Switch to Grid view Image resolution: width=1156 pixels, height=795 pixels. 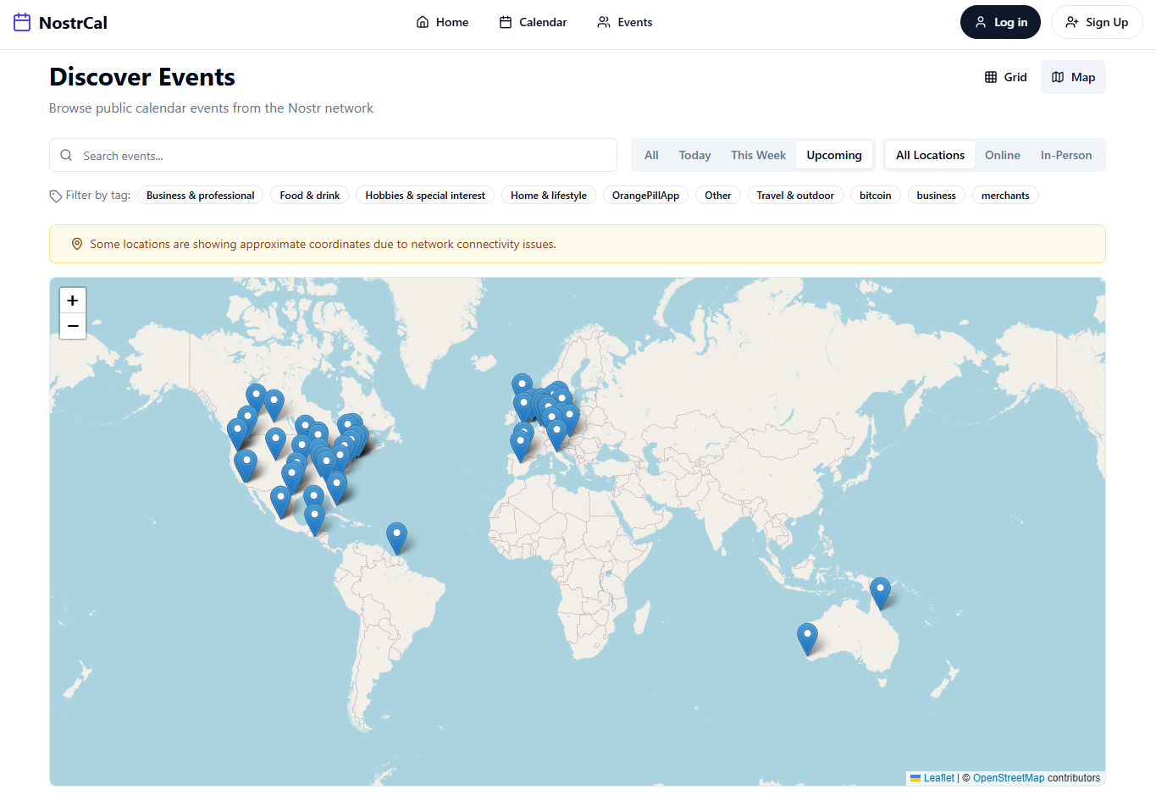(1005, 77)
